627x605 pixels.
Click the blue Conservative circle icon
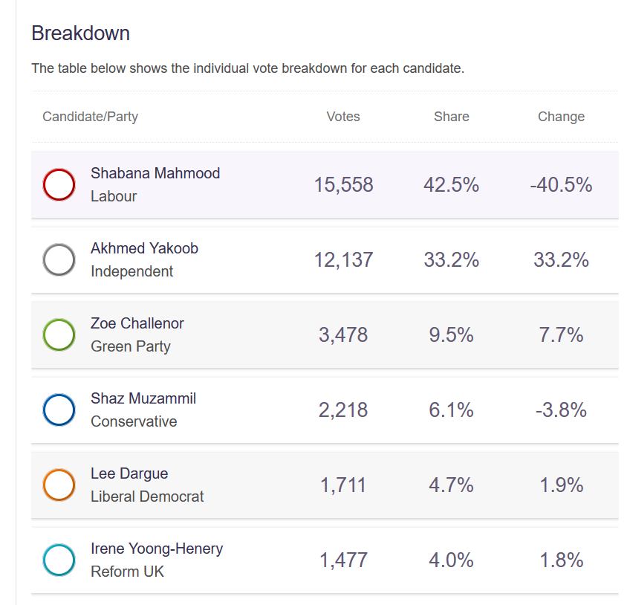pyautogui.click(x=59, y=410)
